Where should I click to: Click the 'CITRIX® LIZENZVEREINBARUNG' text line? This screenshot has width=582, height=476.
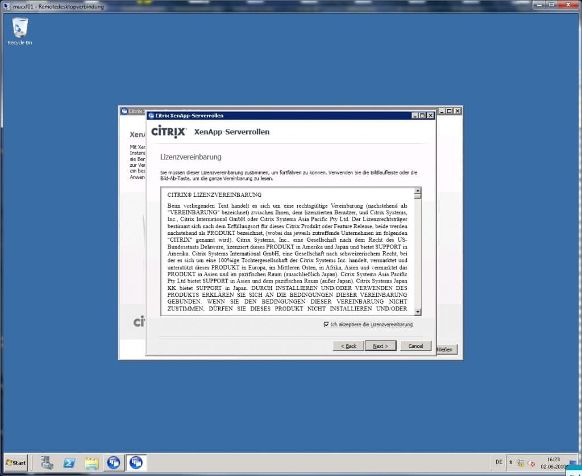(x=214, y=195)
